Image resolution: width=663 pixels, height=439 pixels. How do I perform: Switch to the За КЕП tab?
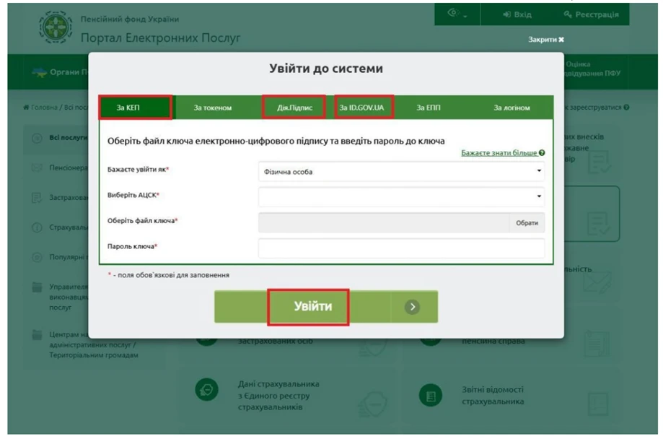point(135,108)
